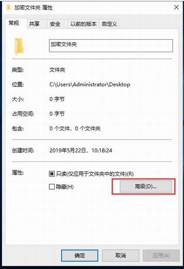
Task: Click the 应用(A) apply button
Action: [x=161, y=255]
